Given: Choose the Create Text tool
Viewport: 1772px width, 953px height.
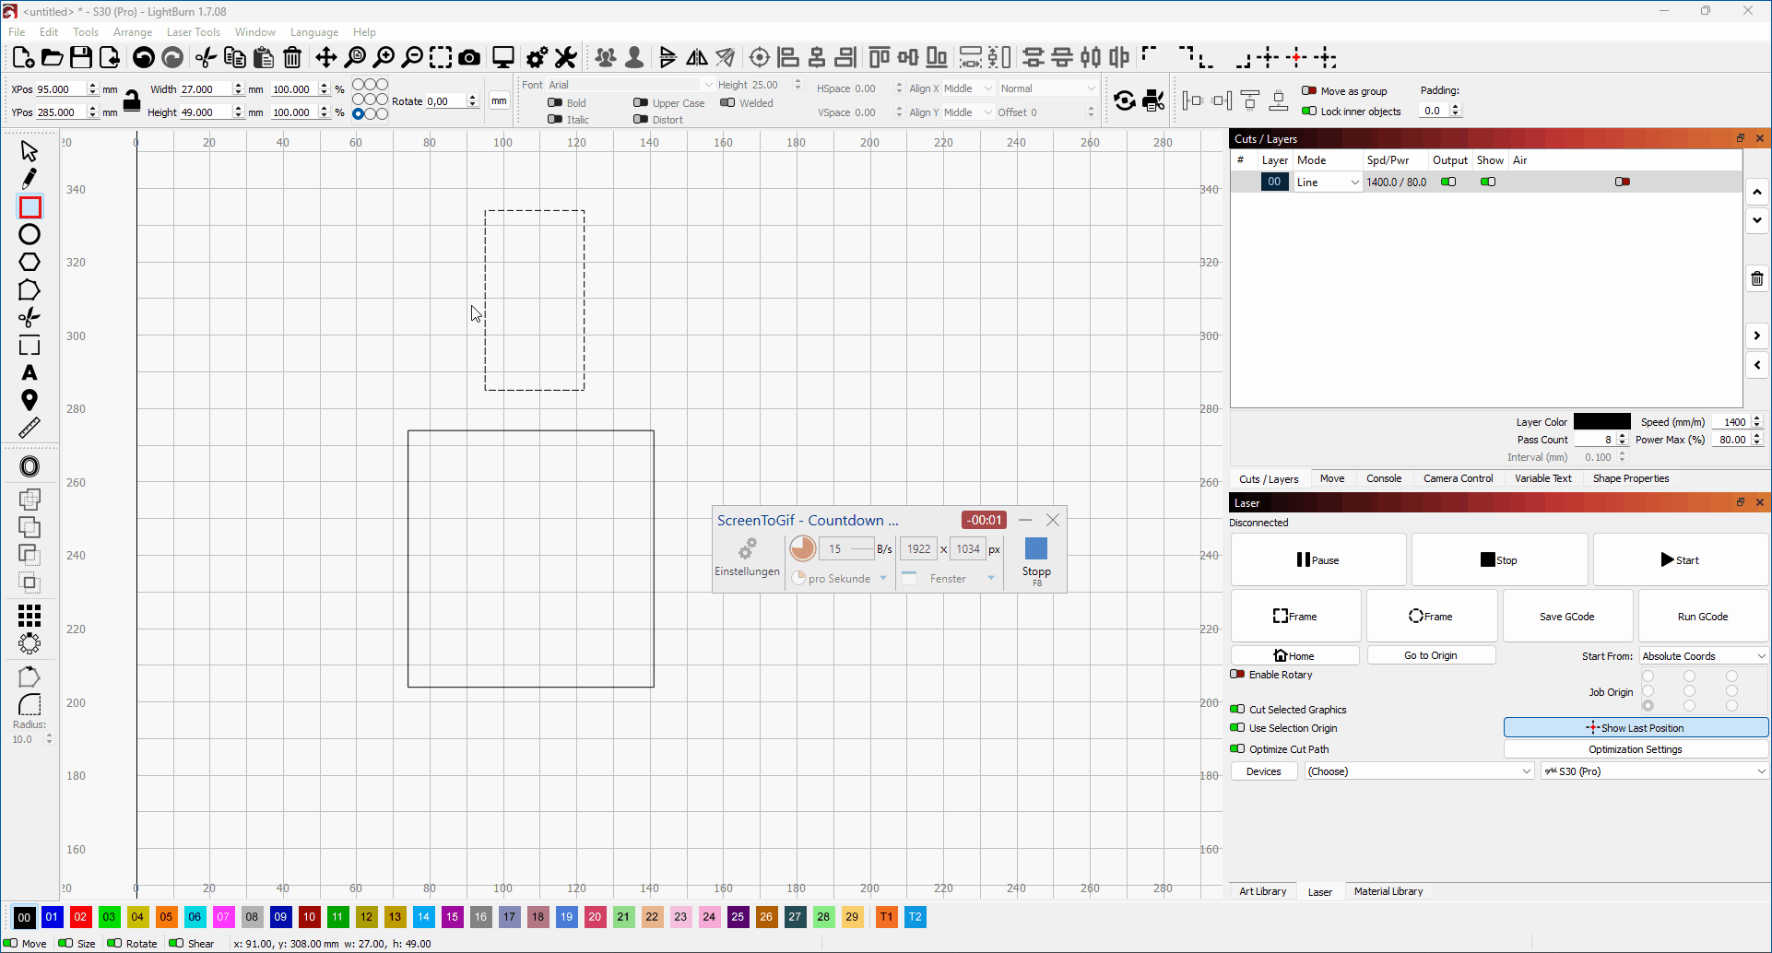Looking at the screenshot, I should point(30,373).
